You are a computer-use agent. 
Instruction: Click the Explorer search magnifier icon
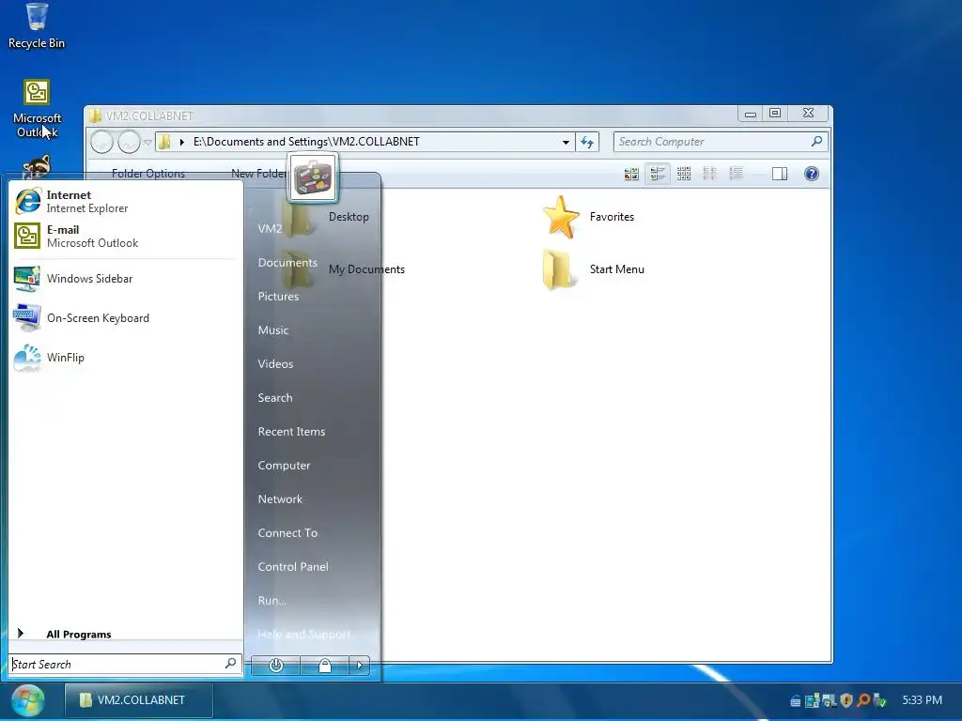click(816, 142)
